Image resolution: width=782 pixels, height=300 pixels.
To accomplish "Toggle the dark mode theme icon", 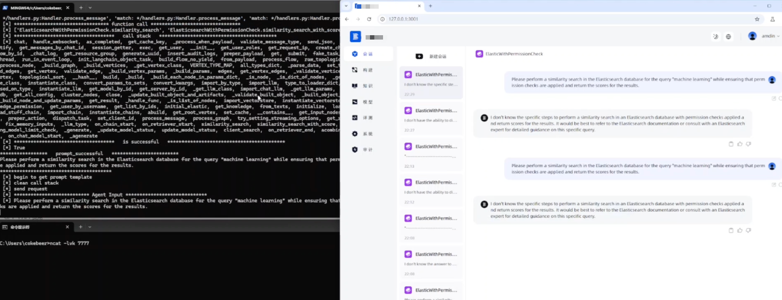I will click(x=715, y=37).
